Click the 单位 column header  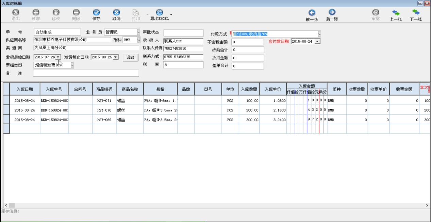click(x=230, y=89)
